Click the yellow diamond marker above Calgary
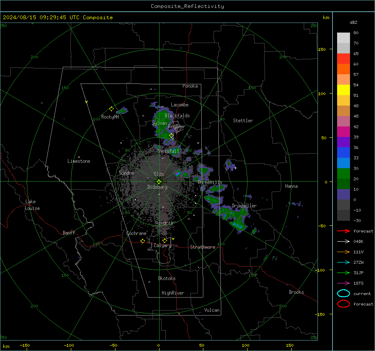Image resolution: width=375 pixels, height=351 pixels. pyautogui.click(x=165, y=240)
